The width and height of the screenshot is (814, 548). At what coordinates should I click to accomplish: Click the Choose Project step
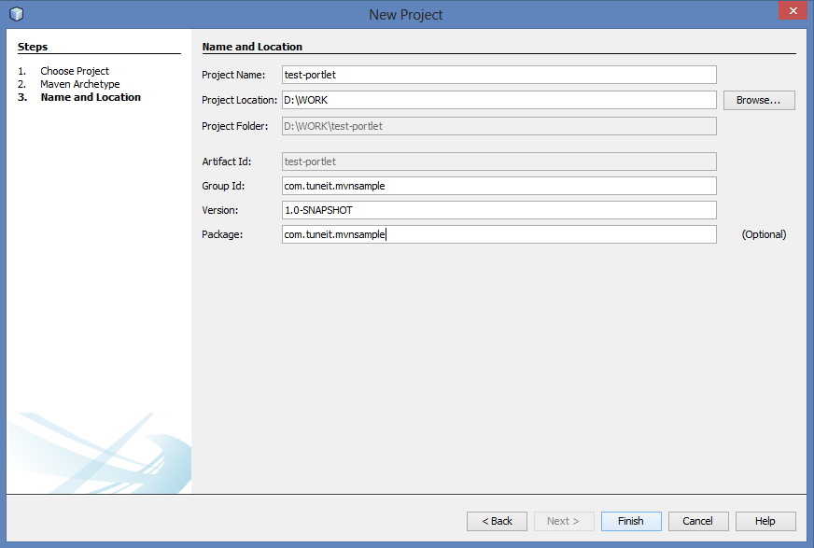pos(75,71)
